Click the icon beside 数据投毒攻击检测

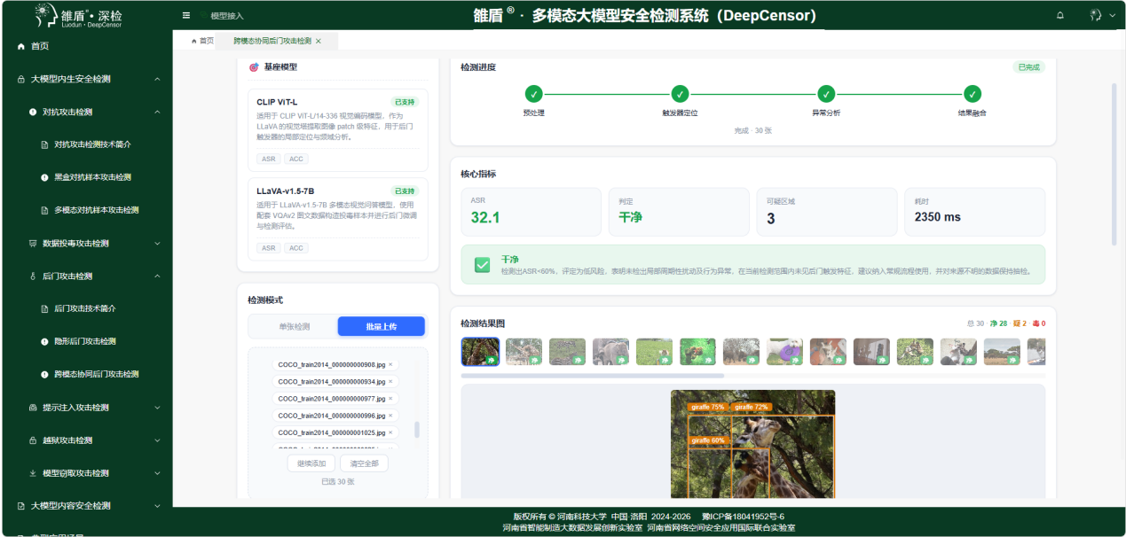click(33, 243)
